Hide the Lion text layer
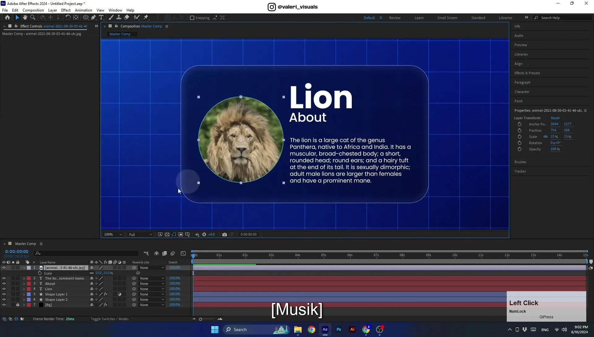594x337 pixels. 4,289
